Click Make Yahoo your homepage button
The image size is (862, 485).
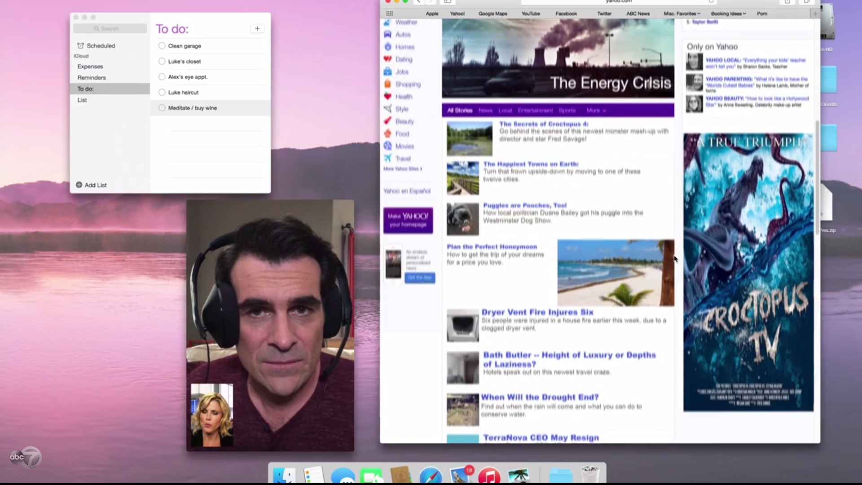(408, 220)
